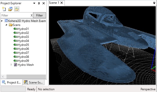This screenshot has width=157, height=92.
Task: Select the Hydro06 scan label
Action: point(23,49)
